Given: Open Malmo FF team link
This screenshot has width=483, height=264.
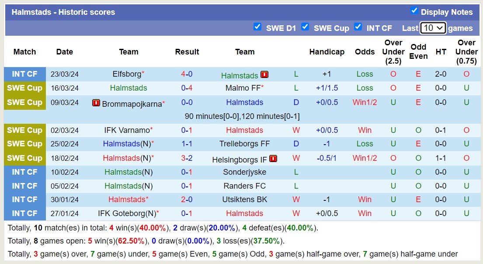Looking at the screenshot, I should click(243, 88).
